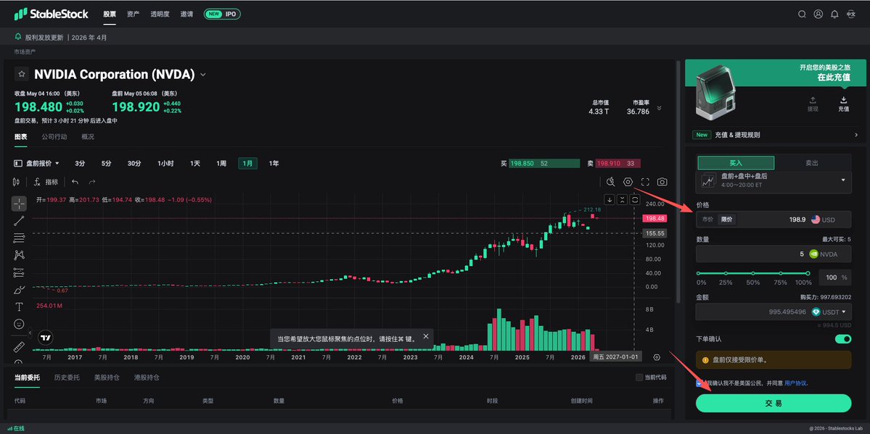This screenshot has height=434, width=870.
Task: Click the chart refresh sync icon
Action: 636,199
